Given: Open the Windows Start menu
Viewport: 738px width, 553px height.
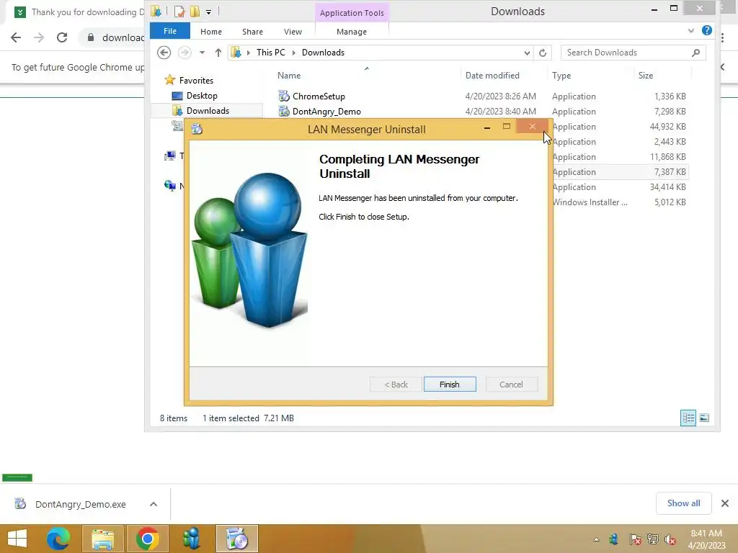Looking at the screenshot, I should [x=17, y=539].
